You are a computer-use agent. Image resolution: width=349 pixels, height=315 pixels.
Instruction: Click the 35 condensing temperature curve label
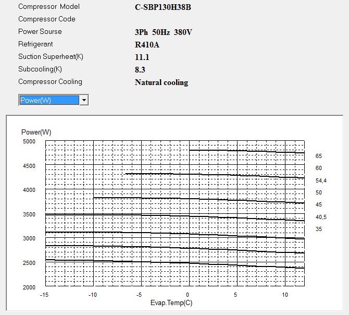[319, 229]
